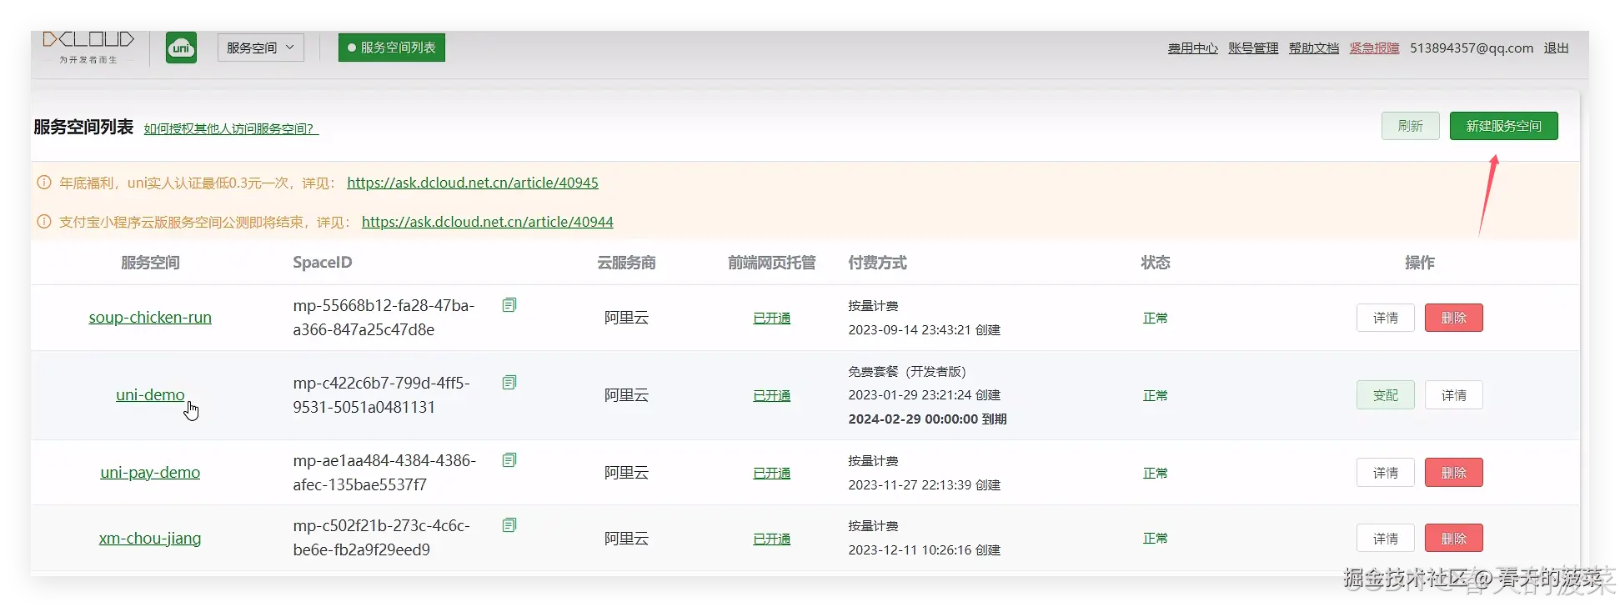Click 详情 for uni-pay-demo
Viewport: 1620px width, 607px height.
pos(1385,473)
